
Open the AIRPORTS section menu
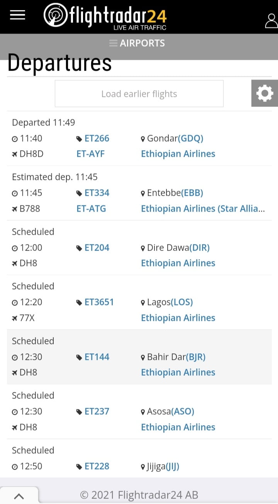[x=137, y=43]
